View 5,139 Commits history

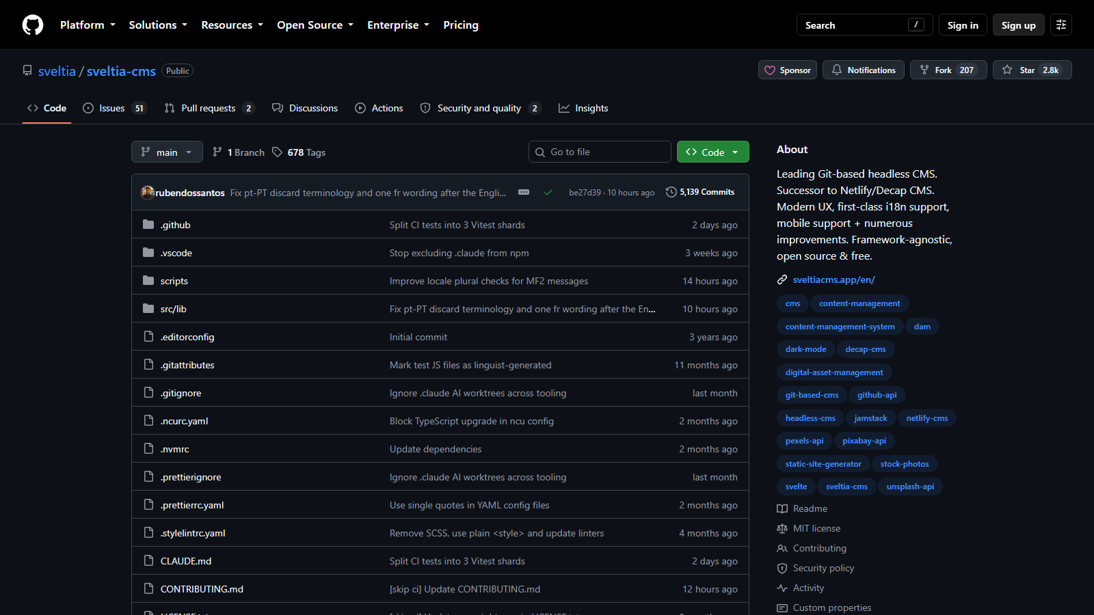[700, 192]
